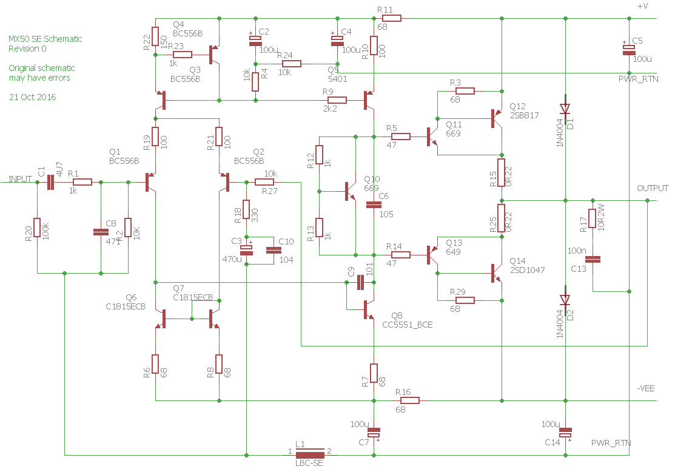The width and height of the screenshot is (675, 469).
Task: Select resistor R15 0R22 symbol
Action: [x=502, y=173]
